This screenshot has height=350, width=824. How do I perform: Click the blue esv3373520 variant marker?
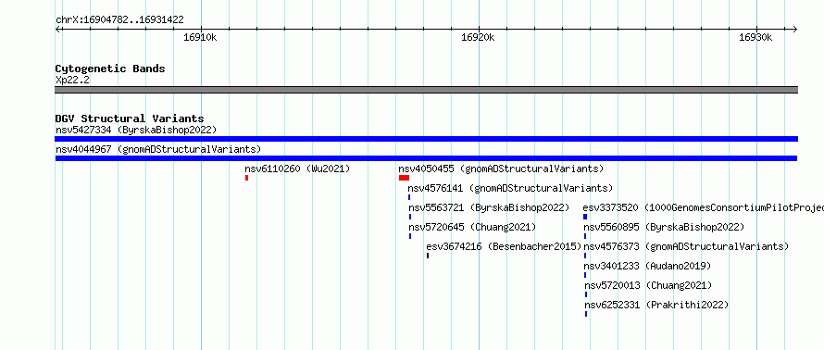pos(585,217)
